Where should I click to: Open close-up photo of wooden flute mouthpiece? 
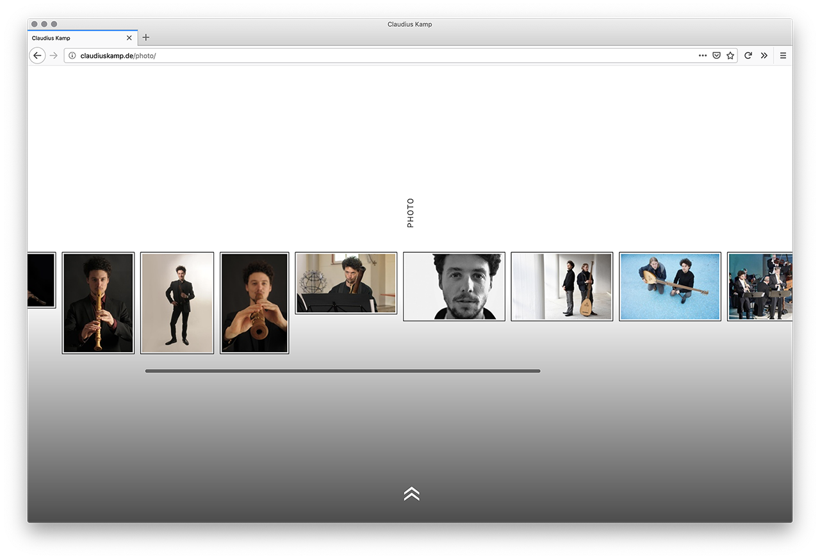pos(254,303)
